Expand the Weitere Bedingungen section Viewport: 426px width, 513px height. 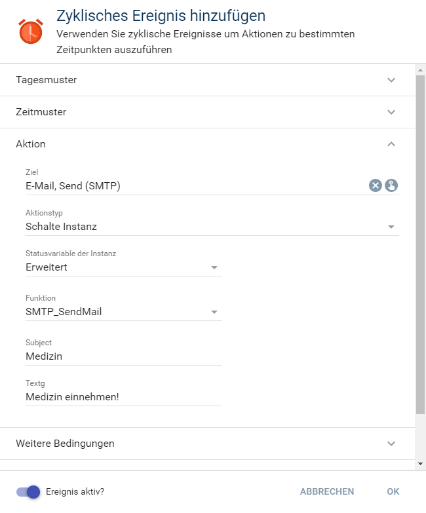[x=391, y=444]
